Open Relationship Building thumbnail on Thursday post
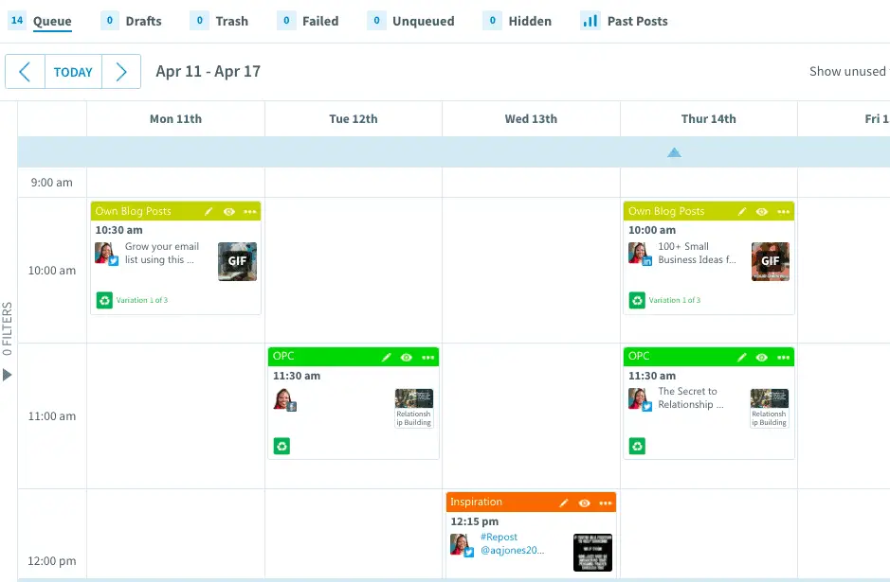 (770, 408)
